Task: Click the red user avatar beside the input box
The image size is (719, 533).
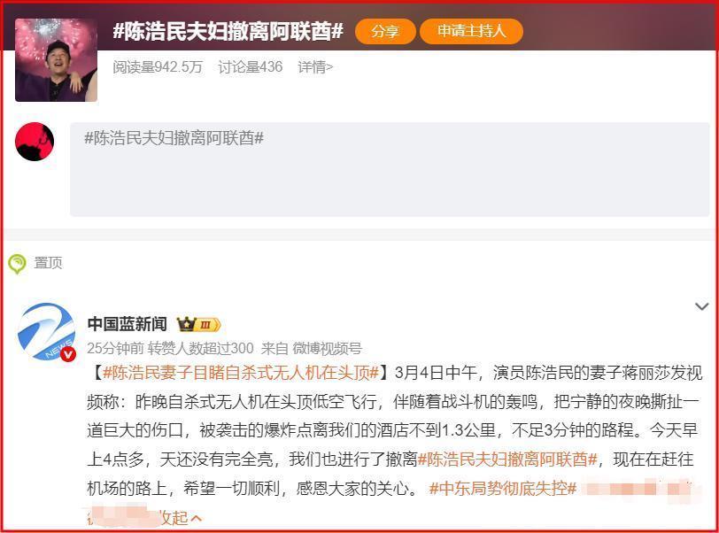Action: coord(35,142)
